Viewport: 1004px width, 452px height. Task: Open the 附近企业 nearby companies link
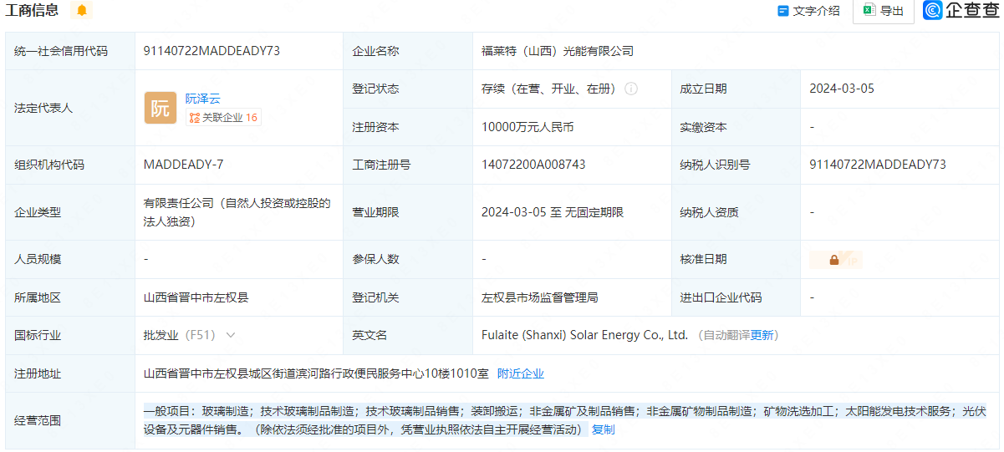pos(521,373)
